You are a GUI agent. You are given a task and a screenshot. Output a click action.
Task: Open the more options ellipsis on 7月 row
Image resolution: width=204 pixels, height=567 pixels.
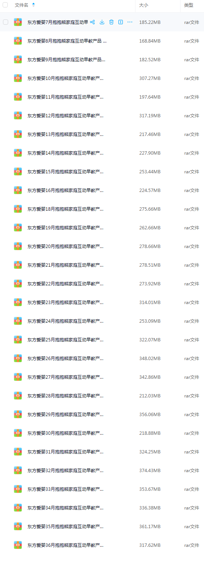tap(130, 22)
